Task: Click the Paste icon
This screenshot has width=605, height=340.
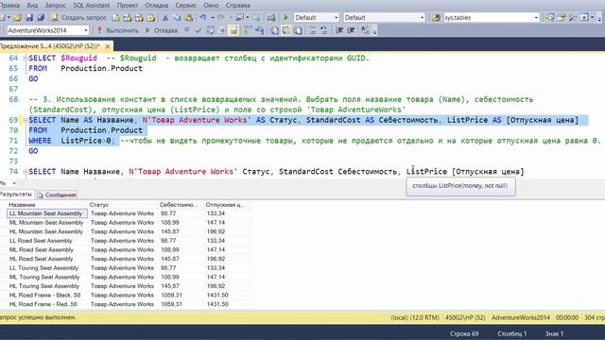Action: [x=188, y=18]
